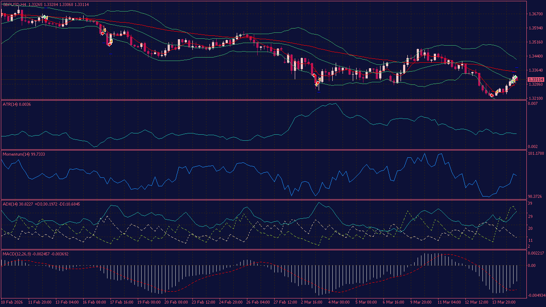The height and width of the screenshot is (307, 546).
Task: Click the ADX(14) indicator label
Action: (x=12, y=204)
